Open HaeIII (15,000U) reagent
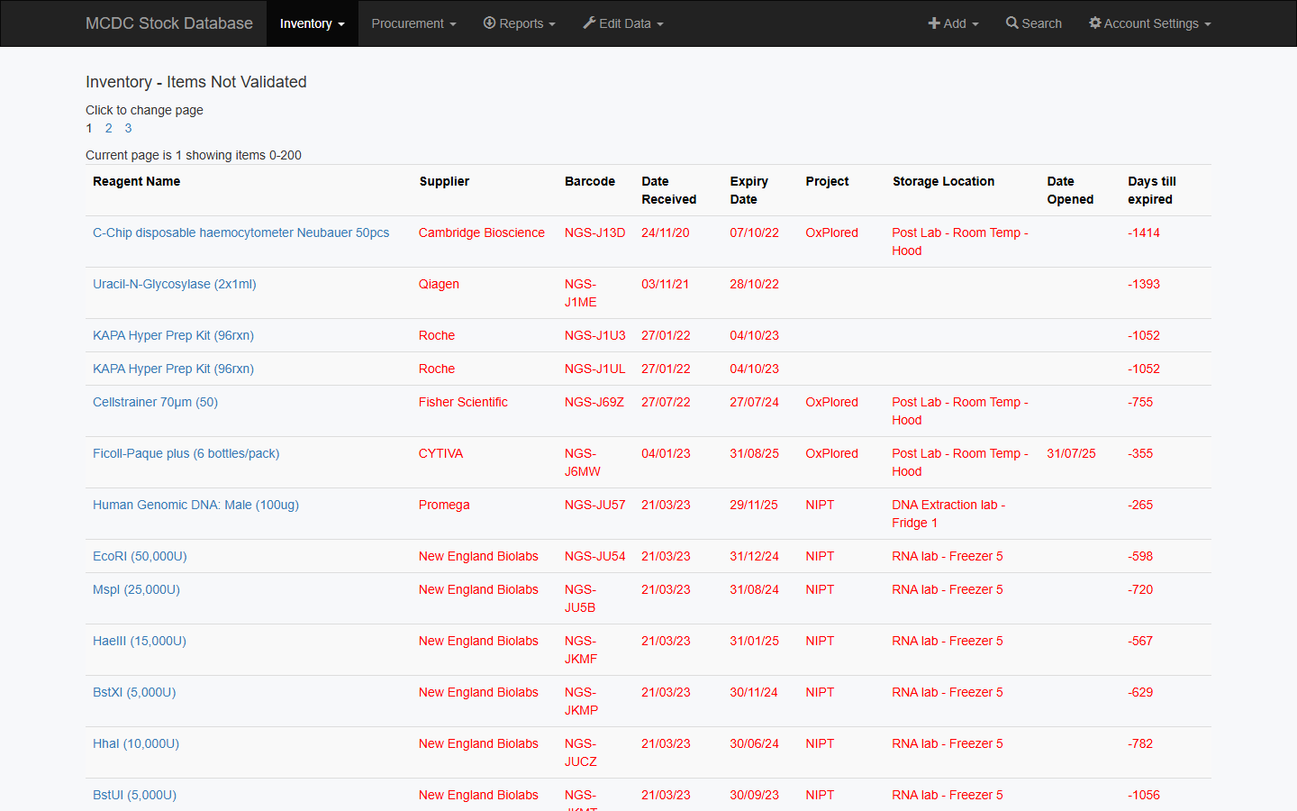 (140, 641)
